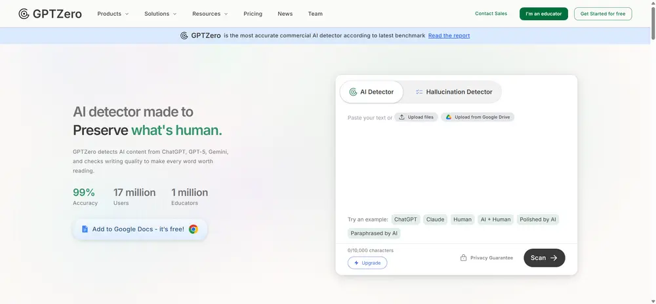Click the upload arrow icon in Upload files
Image resolution: width=656 pixels, height=304 pixels.
pos(401,117)
